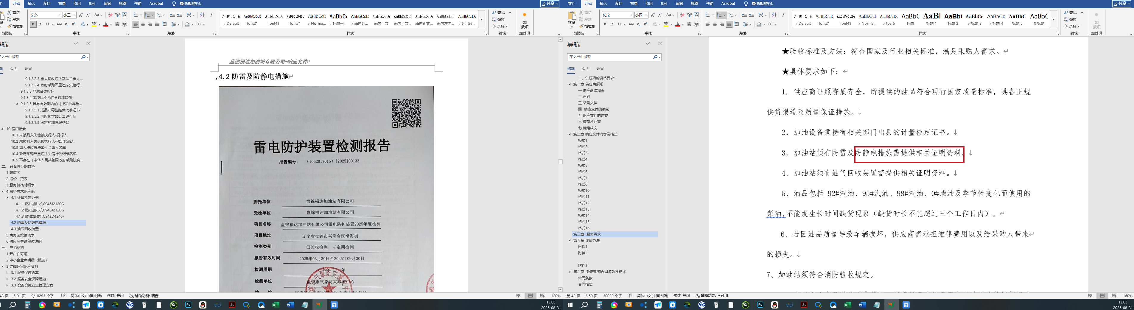Click enclosed characters icon in left window
1134x310 pixels.
click(125, 24)
